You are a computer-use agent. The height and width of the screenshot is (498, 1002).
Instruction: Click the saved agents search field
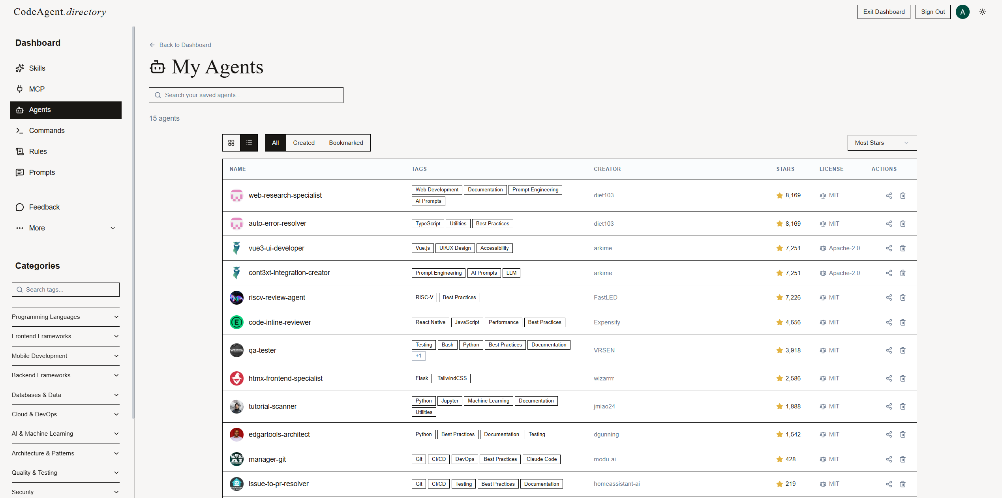(x=246, y=95)
